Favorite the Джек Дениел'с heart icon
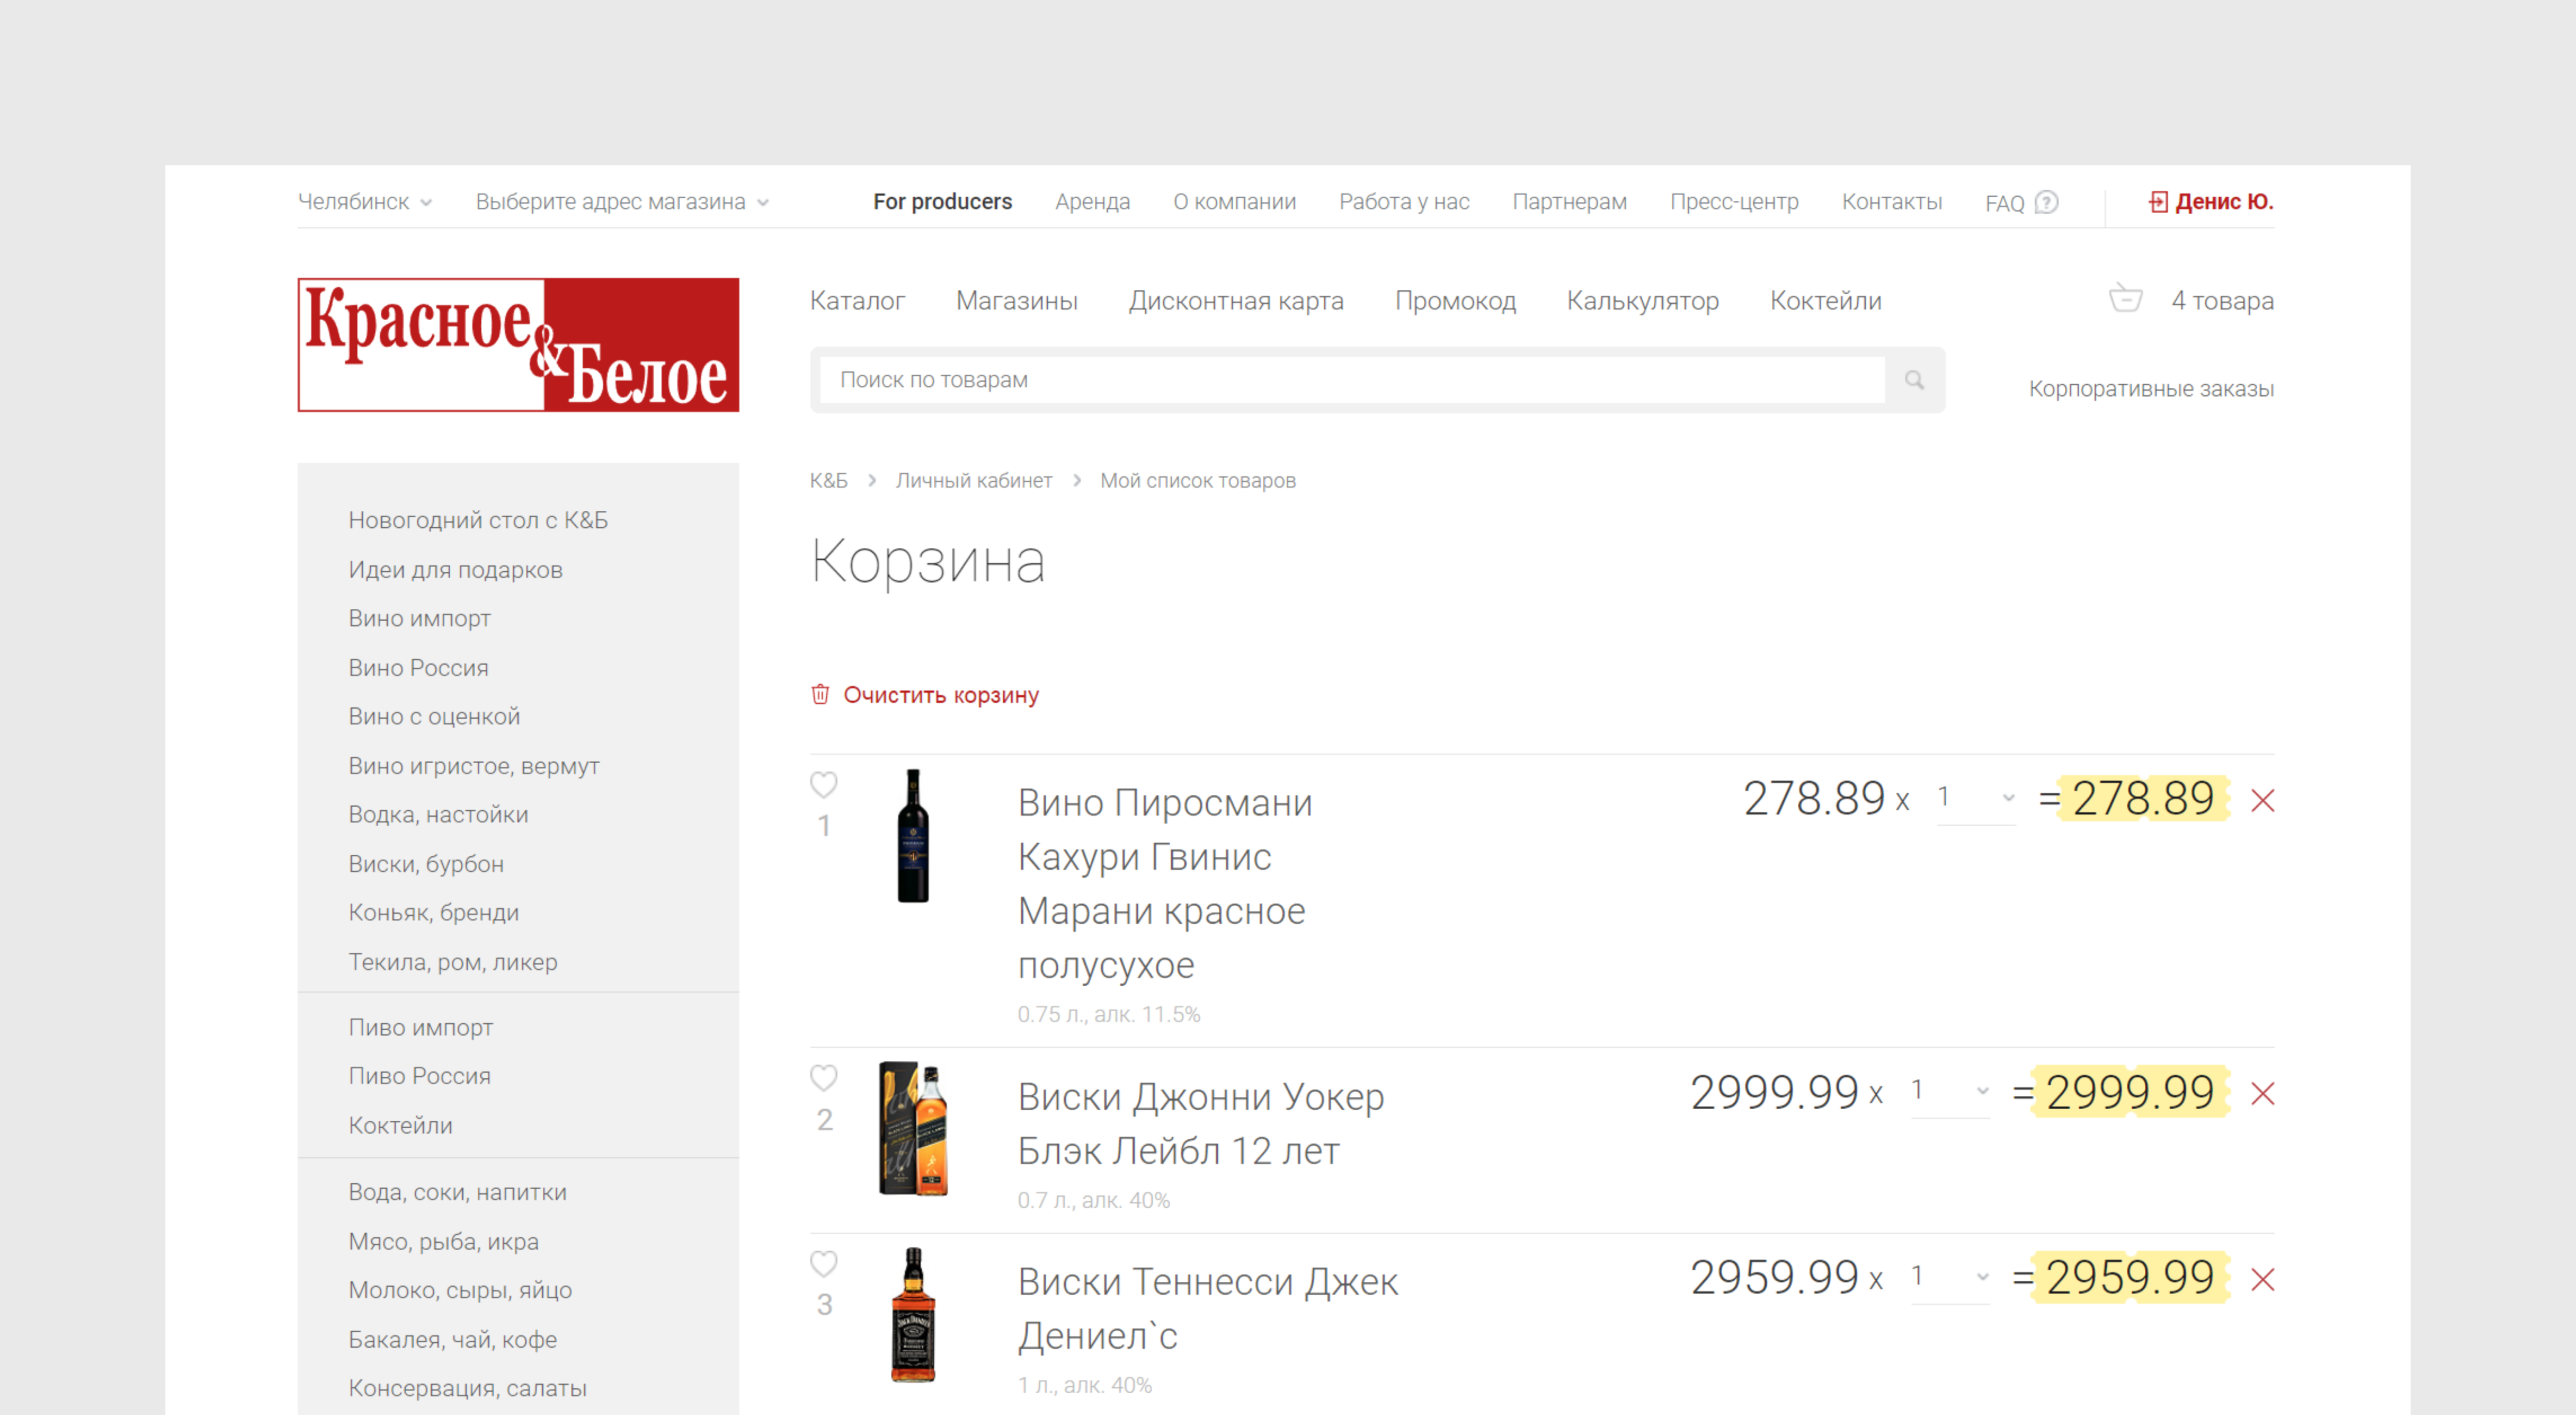This screenshot has height=1415, width=2576. point(823,1264)
